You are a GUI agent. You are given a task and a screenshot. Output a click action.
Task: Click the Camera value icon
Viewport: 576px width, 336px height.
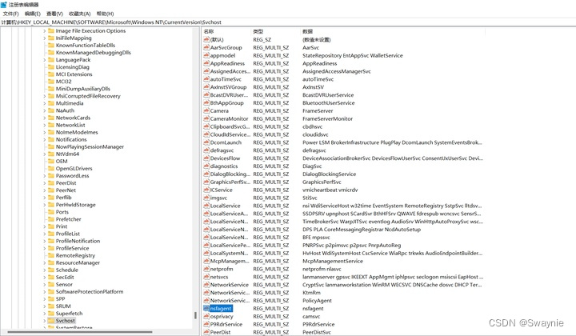(x=206, y=110)
